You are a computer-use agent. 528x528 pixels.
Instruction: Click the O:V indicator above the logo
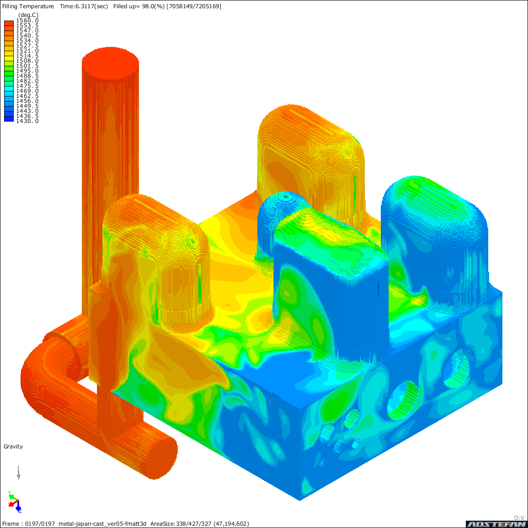pos(519,518)
